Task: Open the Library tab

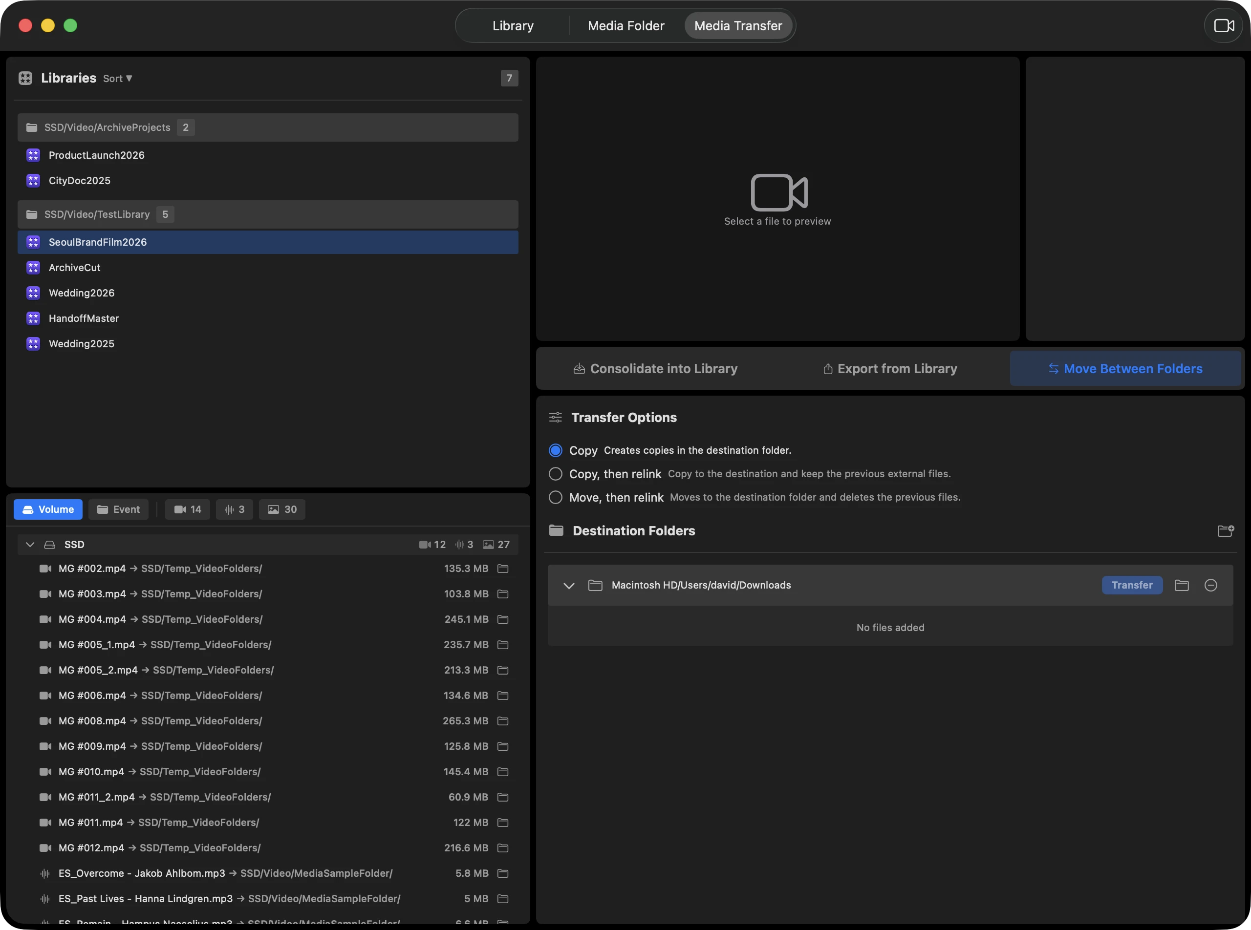Action: pyautogui.click(x=513, y=26)
